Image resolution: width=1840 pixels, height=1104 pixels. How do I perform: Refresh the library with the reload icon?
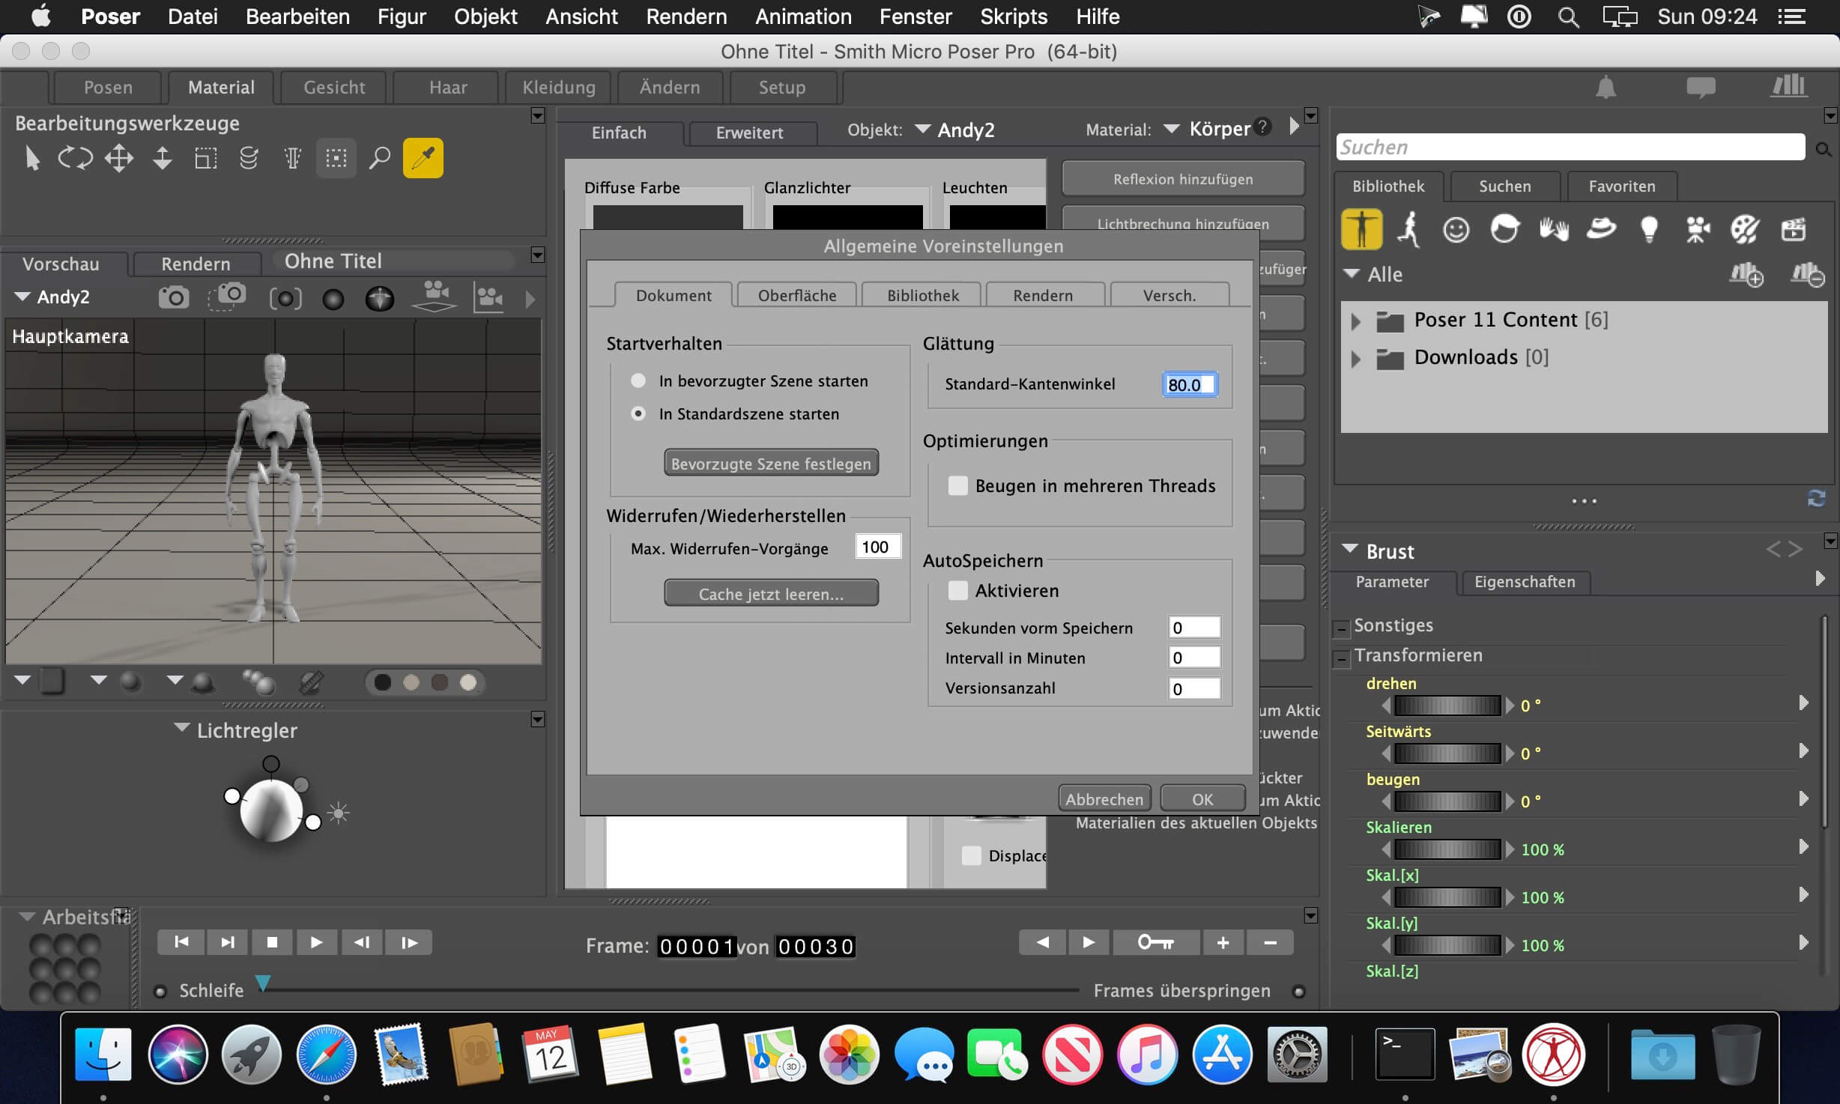[1816, 499]
